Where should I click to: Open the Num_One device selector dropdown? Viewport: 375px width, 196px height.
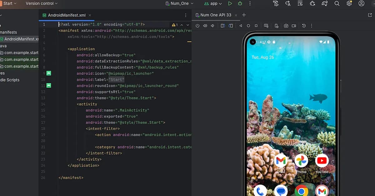click(180, 3)
